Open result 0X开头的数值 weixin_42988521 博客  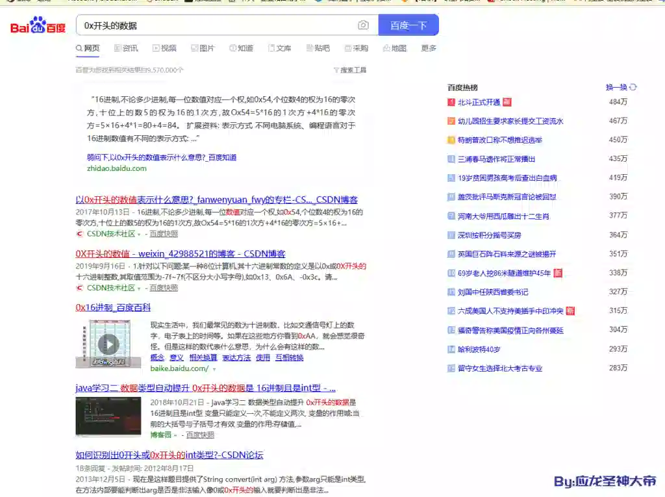coord(181,254)
